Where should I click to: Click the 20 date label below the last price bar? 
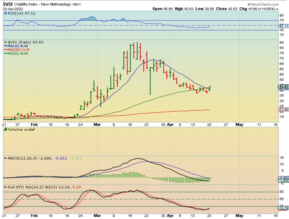(x=209, y=125)
